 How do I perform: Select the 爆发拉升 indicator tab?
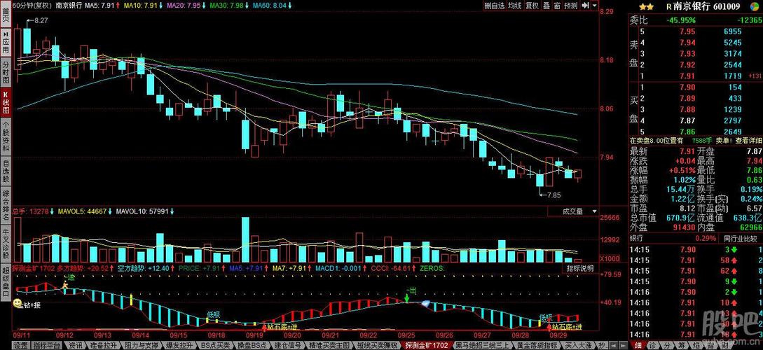pyautogui.click(x=179, y=345)
